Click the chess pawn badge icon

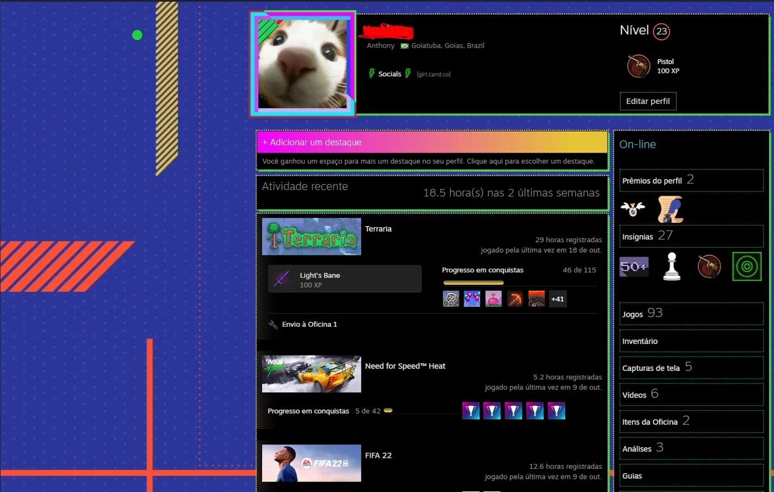point(672,266)
